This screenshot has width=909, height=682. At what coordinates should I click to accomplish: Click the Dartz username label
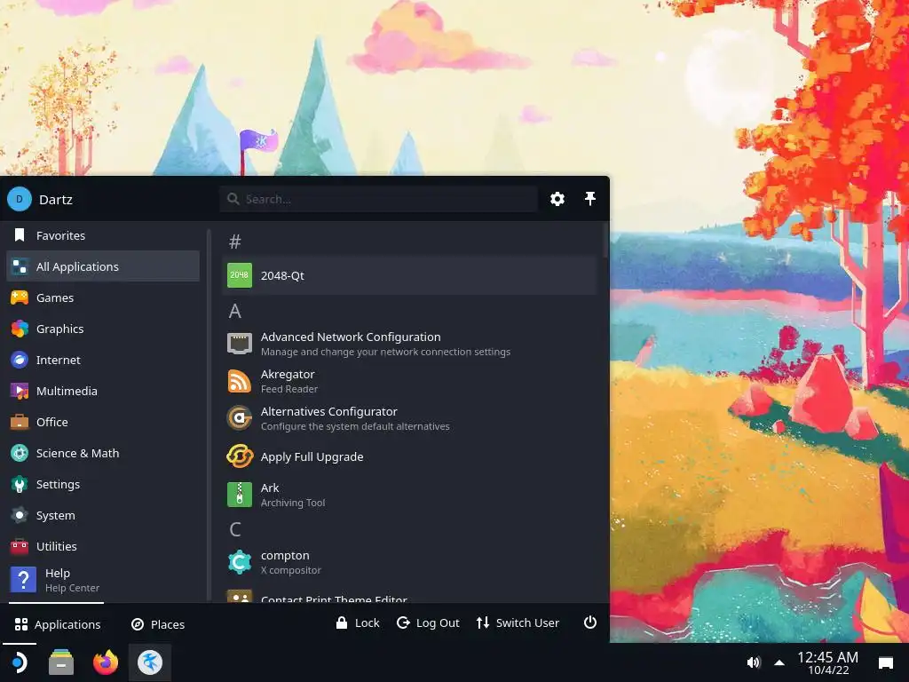coord(56,200)
